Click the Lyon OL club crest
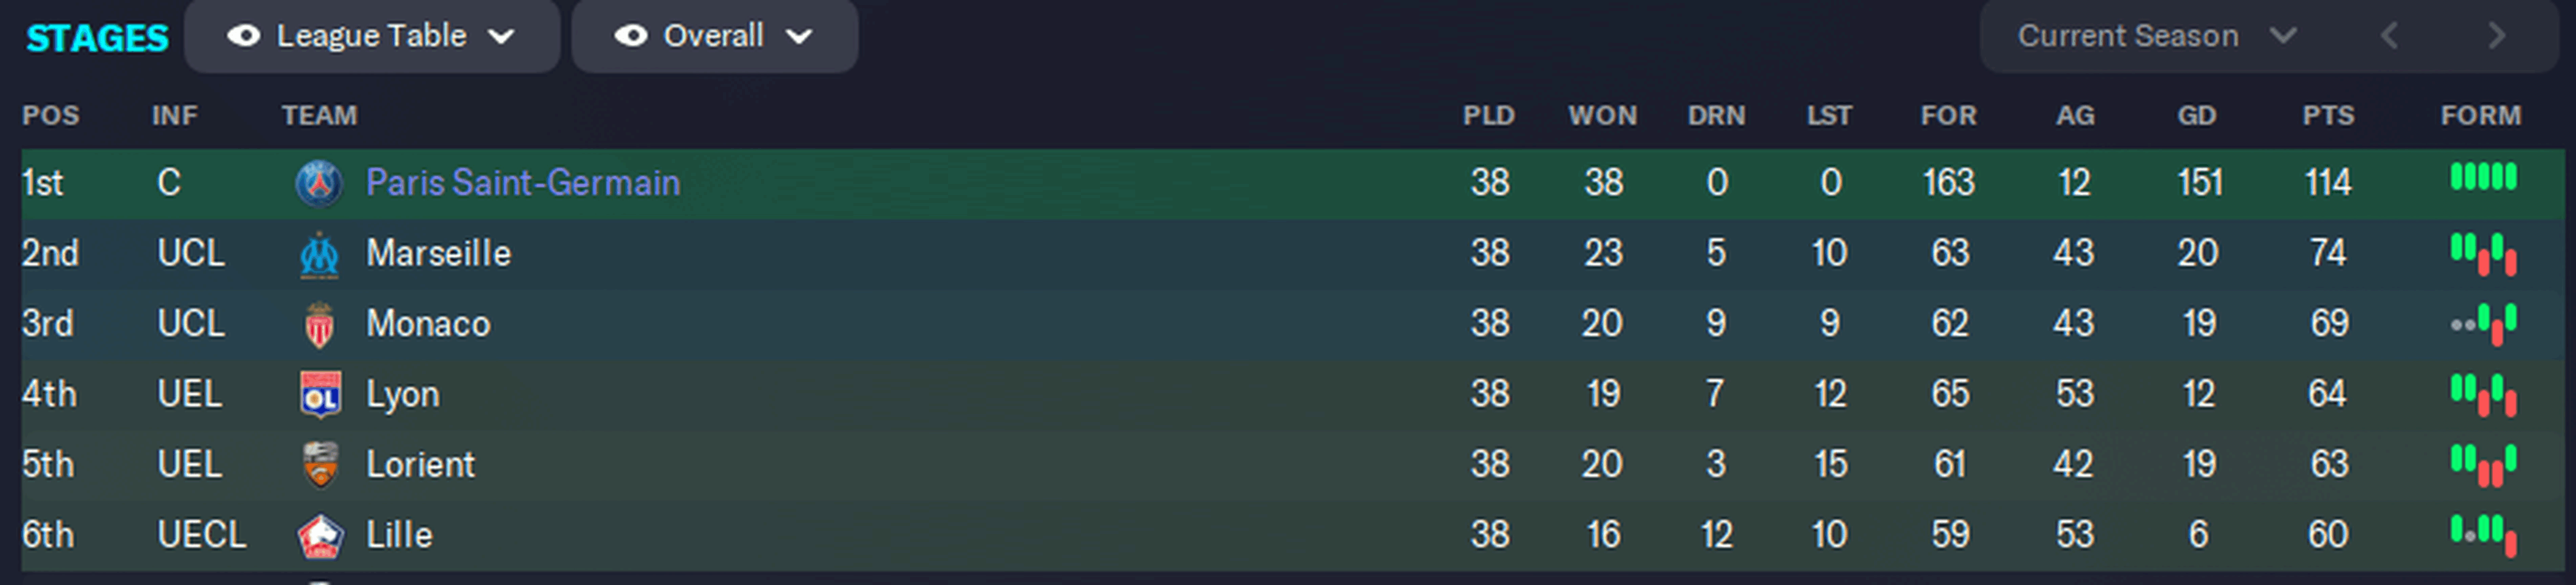The image size is (2576, 585). coord(320,394)
